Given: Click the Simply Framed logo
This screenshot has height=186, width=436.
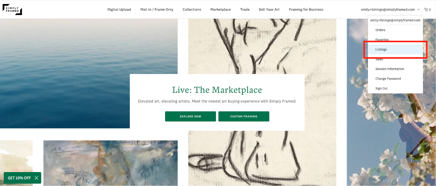Looking at the screenshot, I should click(12, 10).
